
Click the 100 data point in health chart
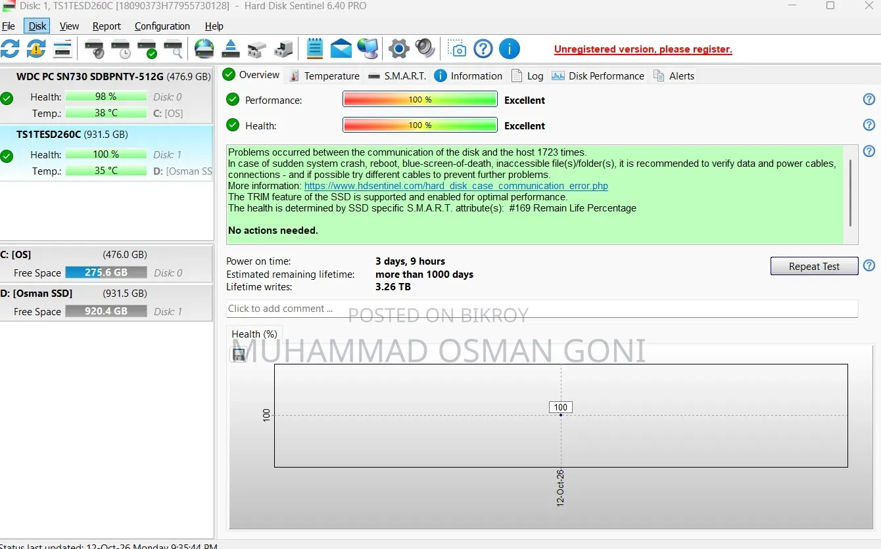[561, 414]
